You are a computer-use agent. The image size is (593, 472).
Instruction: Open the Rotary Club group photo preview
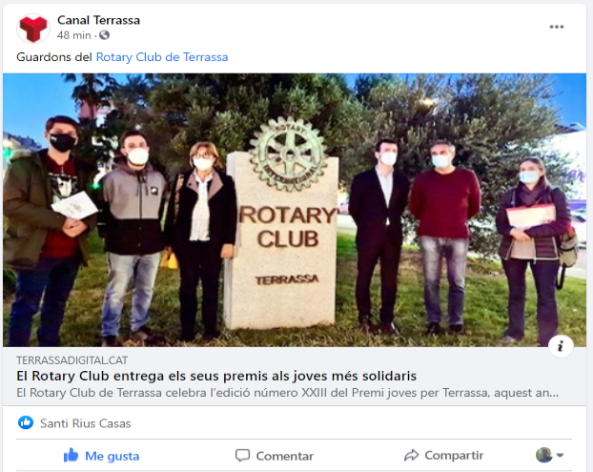click(x=295, y=210)
